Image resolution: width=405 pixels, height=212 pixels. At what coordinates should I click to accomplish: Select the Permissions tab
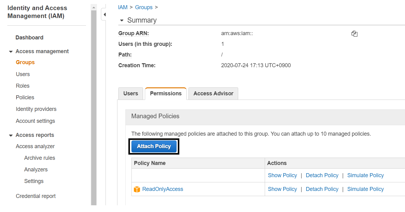[166, 93]
